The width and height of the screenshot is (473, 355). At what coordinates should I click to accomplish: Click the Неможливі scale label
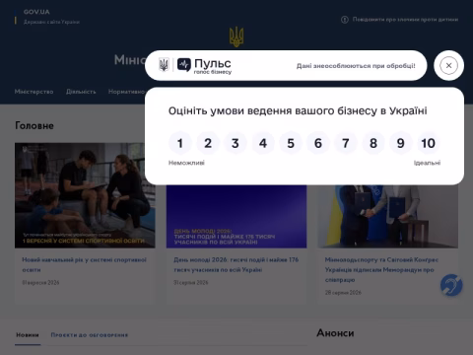[186, 163]
